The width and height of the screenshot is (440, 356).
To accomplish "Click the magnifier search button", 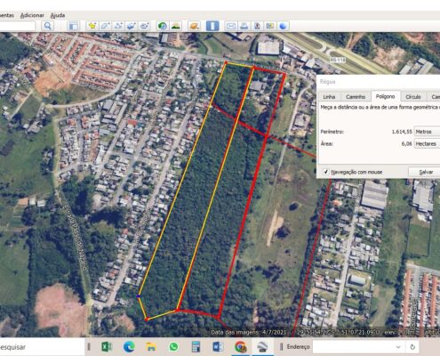I will point(48,26).
